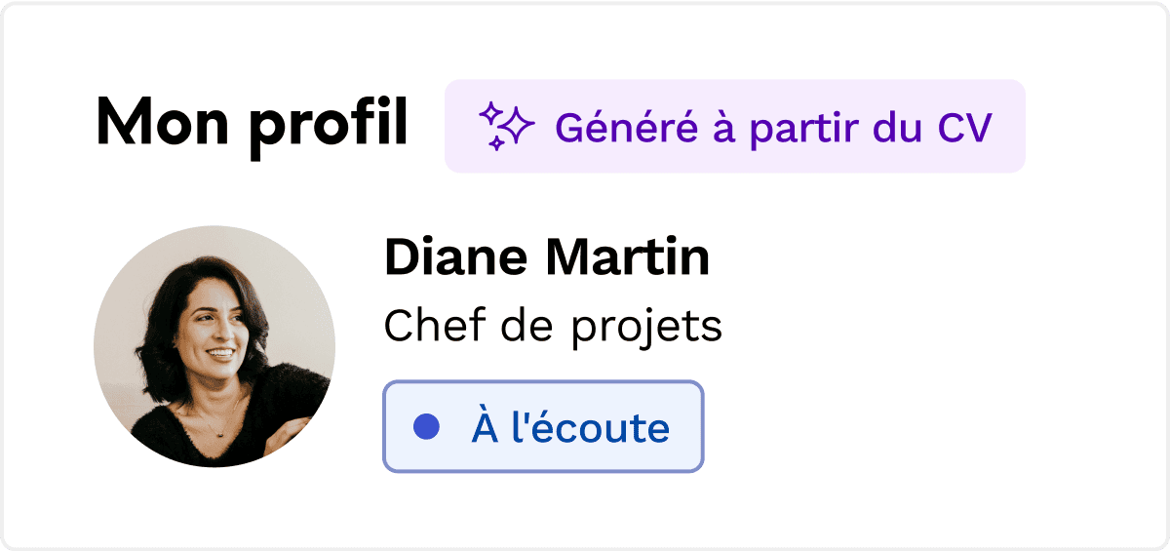Click the blue status dot
This screenshot has width=1170, height=551.
click(426, 427)
